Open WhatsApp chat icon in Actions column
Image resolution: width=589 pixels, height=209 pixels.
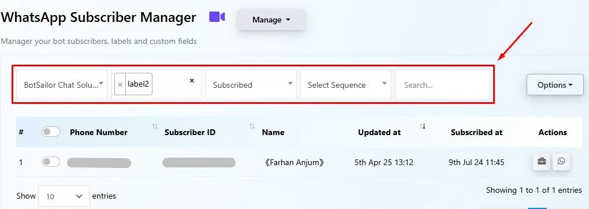561,162
